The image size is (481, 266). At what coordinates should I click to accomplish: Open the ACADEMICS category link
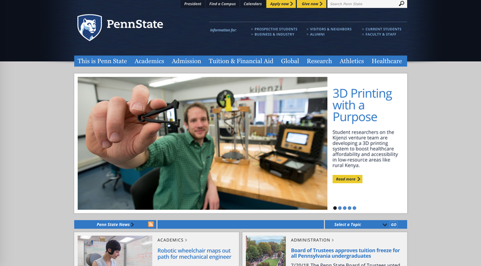[172, 240]
